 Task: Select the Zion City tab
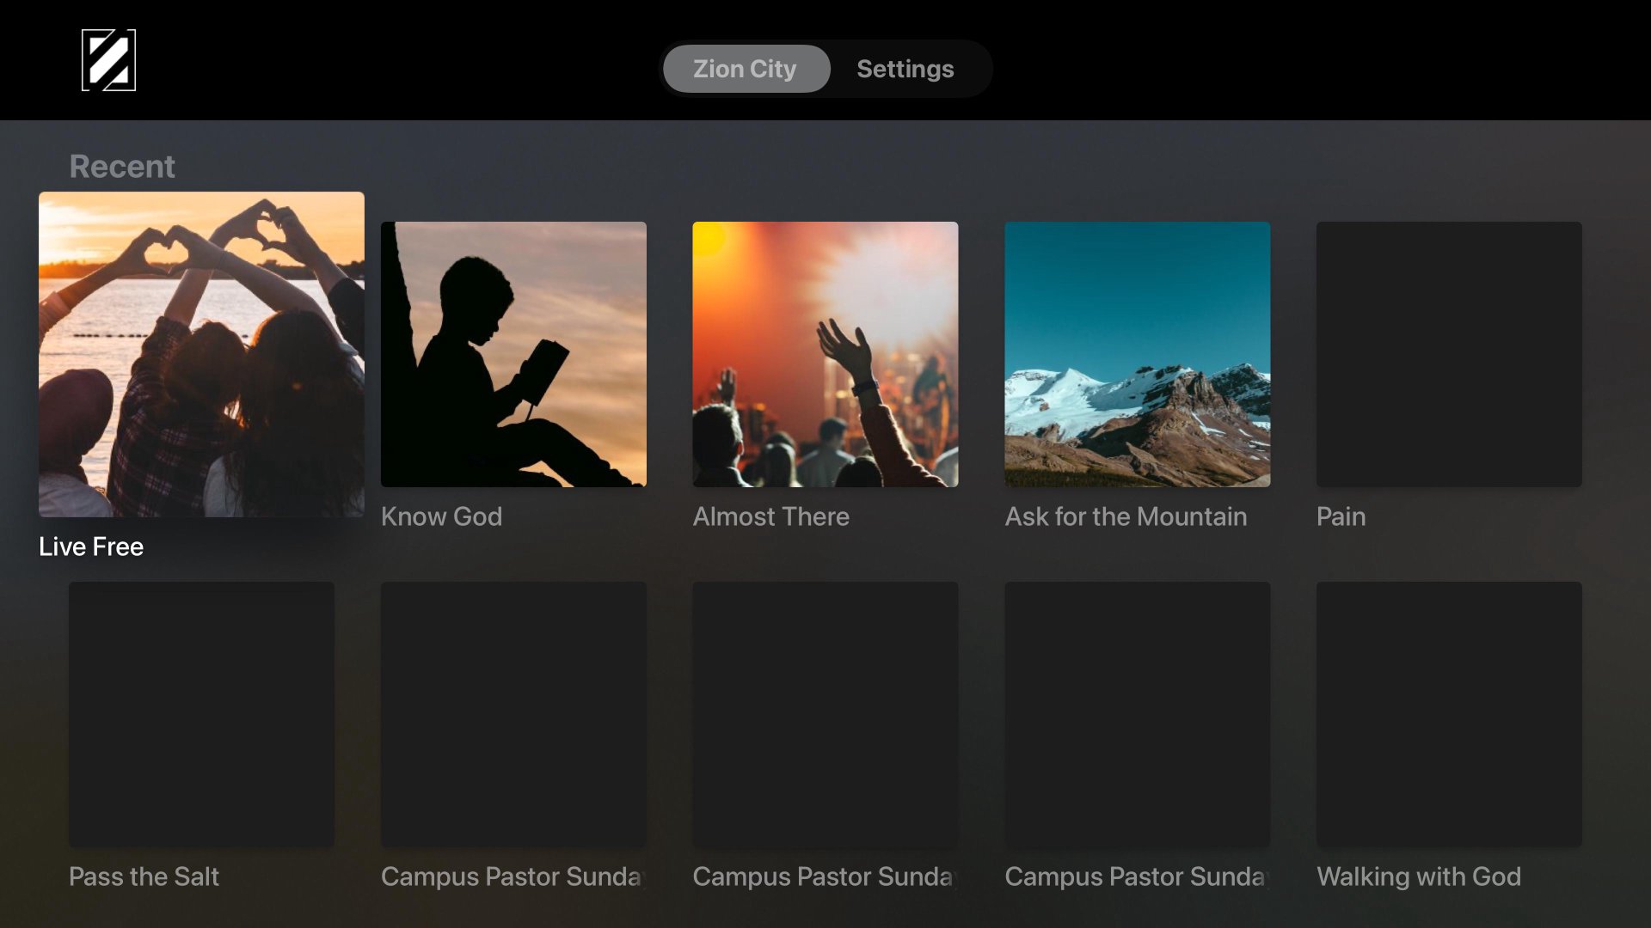click(746, 69)
